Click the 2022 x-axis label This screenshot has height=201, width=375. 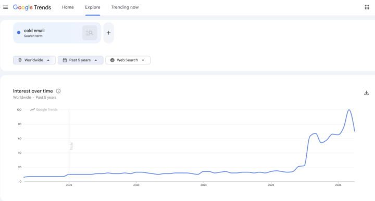pyautogui.click(x=69, y=185)
